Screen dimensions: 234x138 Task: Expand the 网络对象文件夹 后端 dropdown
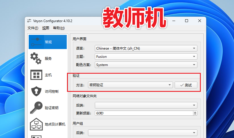click(146, 105)
